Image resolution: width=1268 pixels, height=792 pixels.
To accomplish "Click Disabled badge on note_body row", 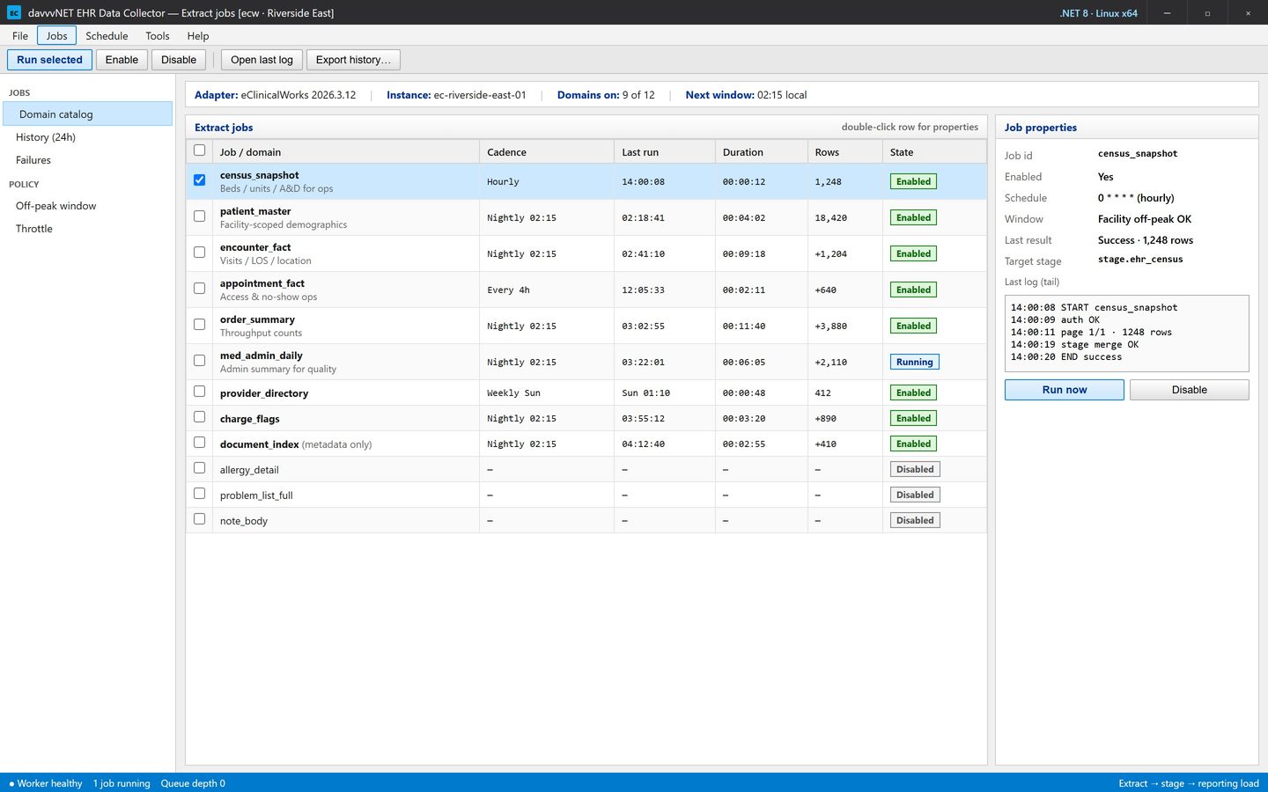I will point(915,520).
